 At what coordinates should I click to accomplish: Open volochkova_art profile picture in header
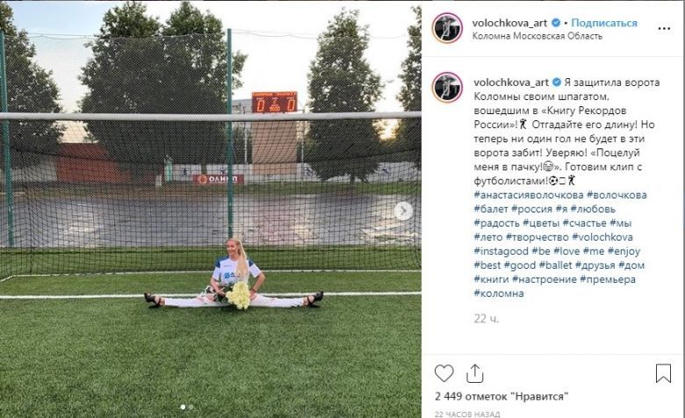(x=447, y=28)
